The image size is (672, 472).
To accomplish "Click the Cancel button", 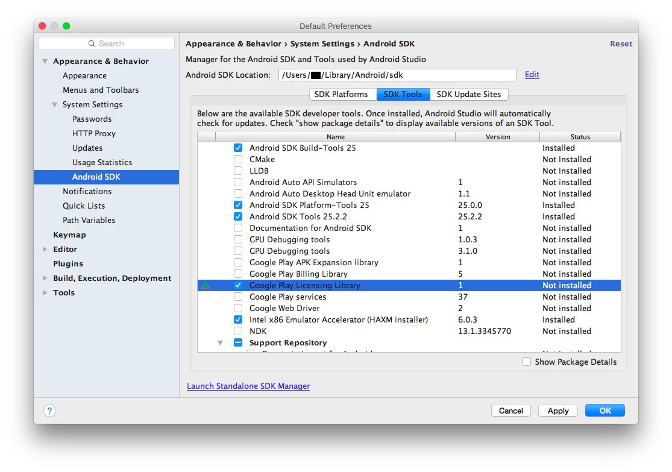I will (511, 411).
